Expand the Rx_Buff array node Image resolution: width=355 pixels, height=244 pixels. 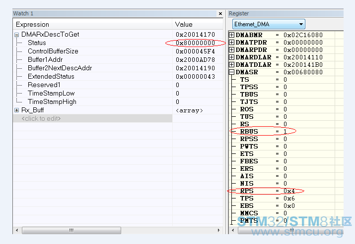tap(16, 110)
